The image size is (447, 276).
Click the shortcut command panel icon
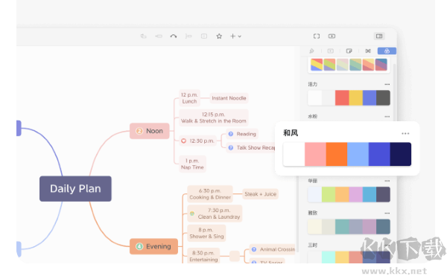(368, 51)
